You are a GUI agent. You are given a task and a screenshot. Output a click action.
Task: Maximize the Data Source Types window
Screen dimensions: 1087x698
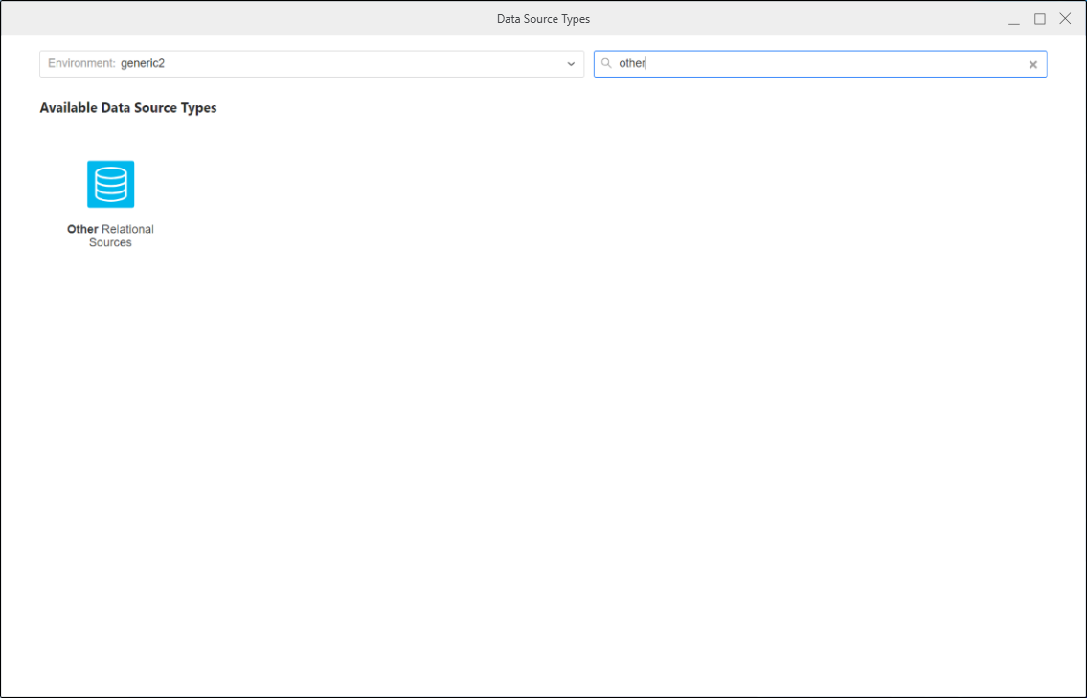click(1039, 19)
